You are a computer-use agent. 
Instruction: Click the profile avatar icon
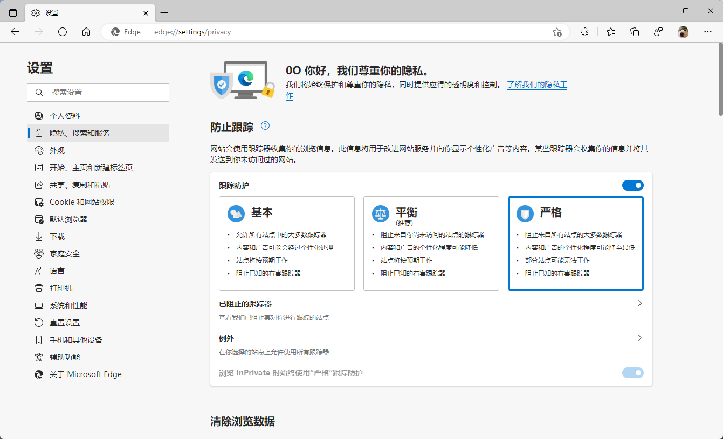pos(683,32)
